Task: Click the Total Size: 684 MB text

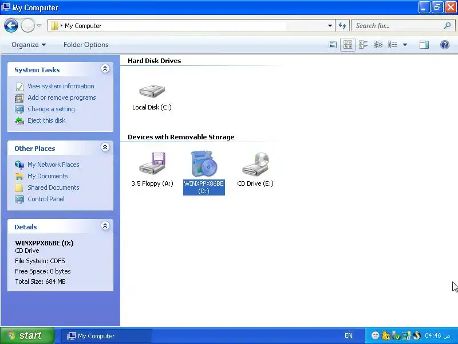Action: click(x=40, y=282)
